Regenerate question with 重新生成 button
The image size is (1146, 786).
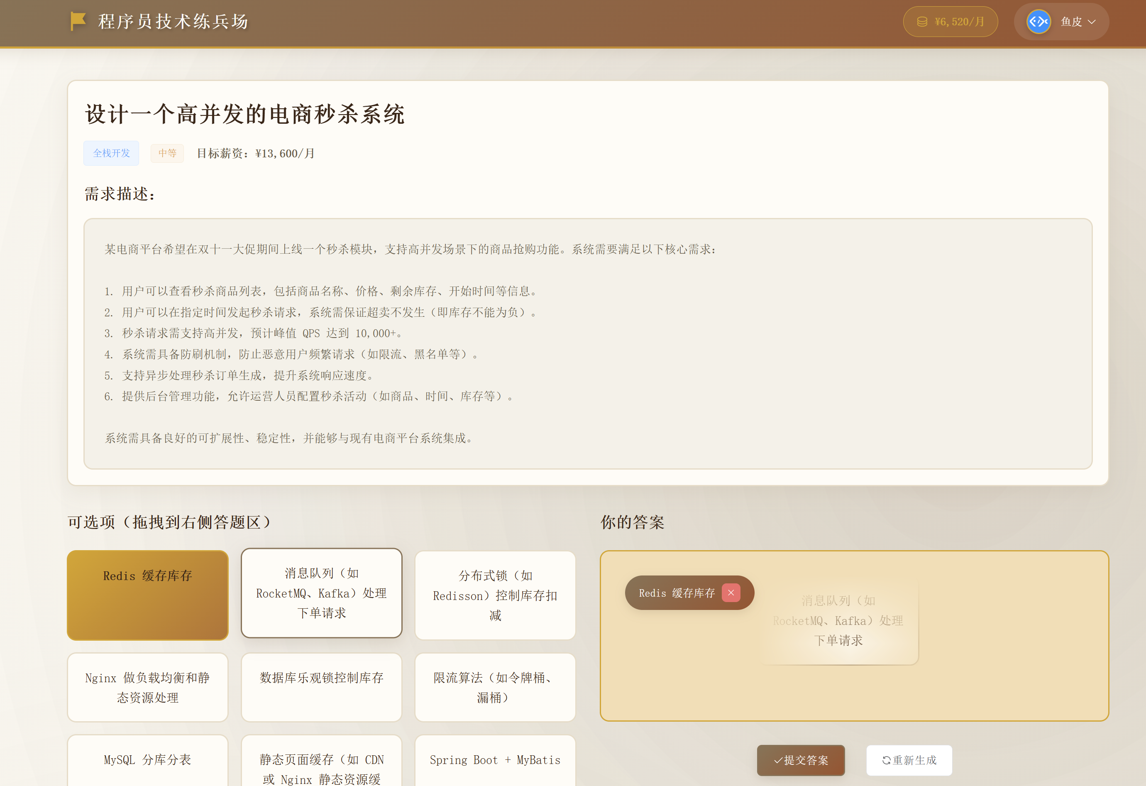(x=909, y=760)
